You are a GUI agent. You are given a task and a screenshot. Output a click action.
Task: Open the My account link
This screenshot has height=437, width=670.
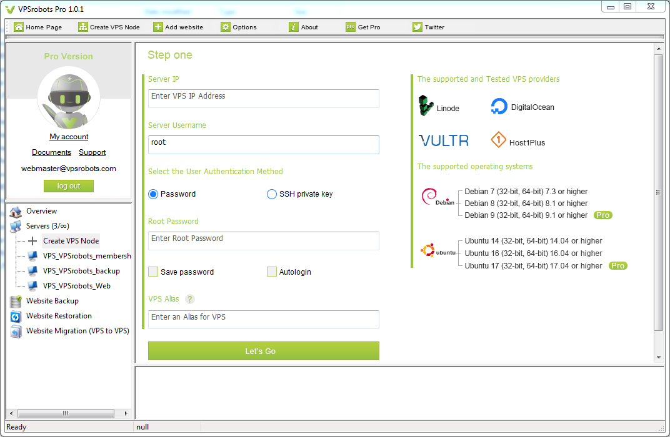coord(69,137)
